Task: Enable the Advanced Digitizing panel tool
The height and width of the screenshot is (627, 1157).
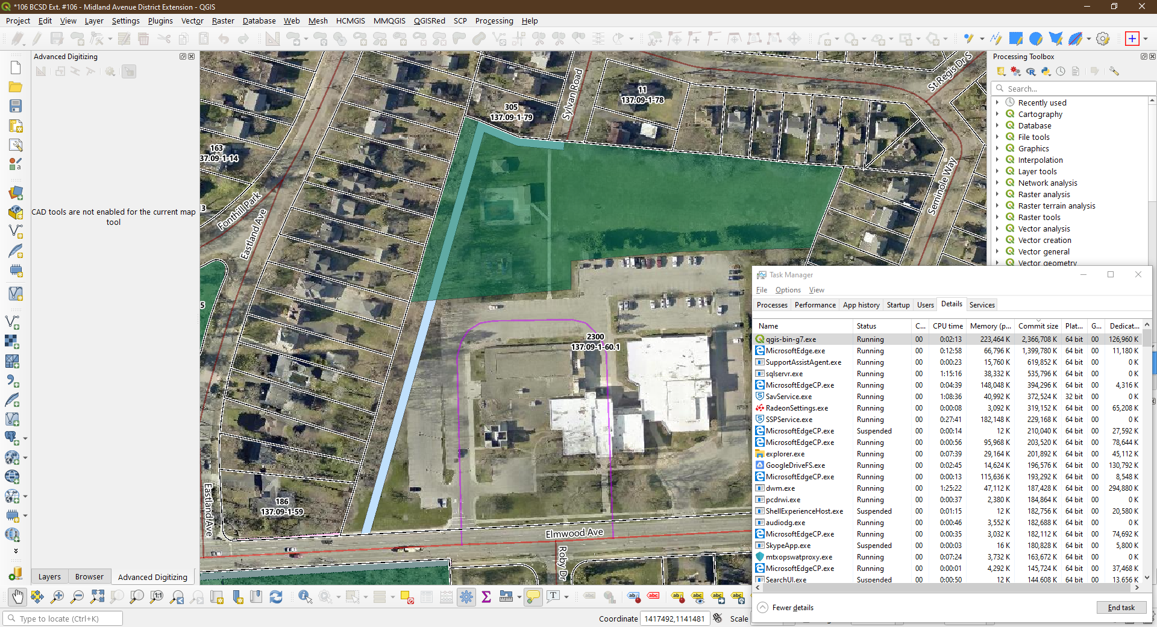Action: [41, 71]
